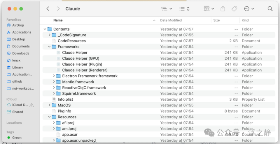Expand the Mantle.framework folder
This screenshot has height=144, width=280.
point(54,82)
